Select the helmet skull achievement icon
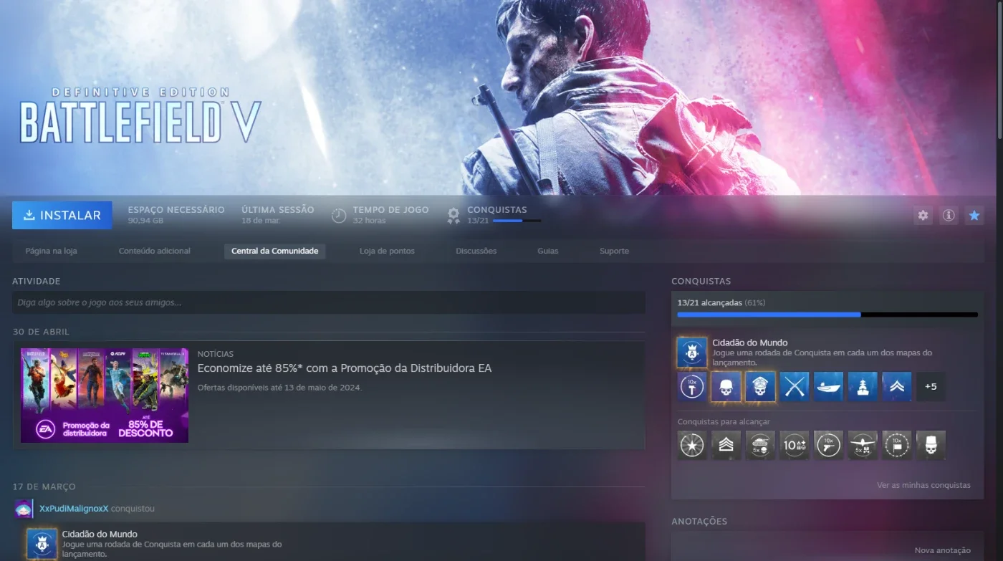The image size is (1003, 561). (726, 386)
